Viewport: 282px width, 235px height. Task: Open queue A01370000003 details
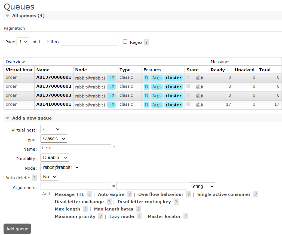pyautogui.click(x=54, y=95)
